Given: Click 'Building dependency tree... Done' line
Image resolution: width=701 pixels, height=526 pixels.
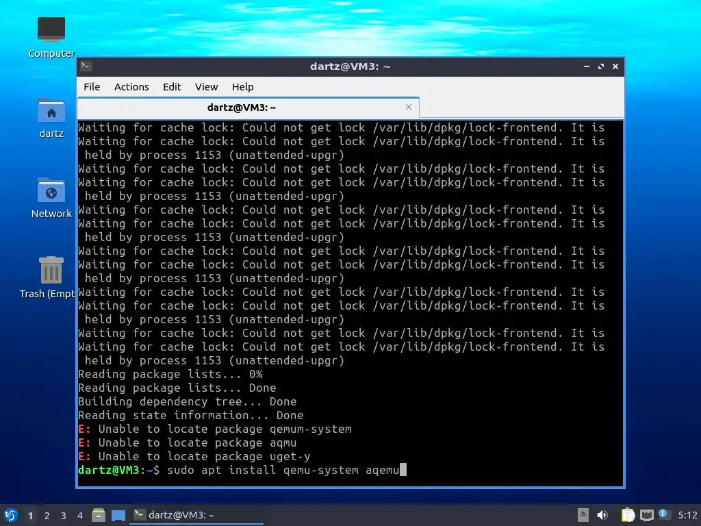Looking at the screenshot, I should pos(188,401).
